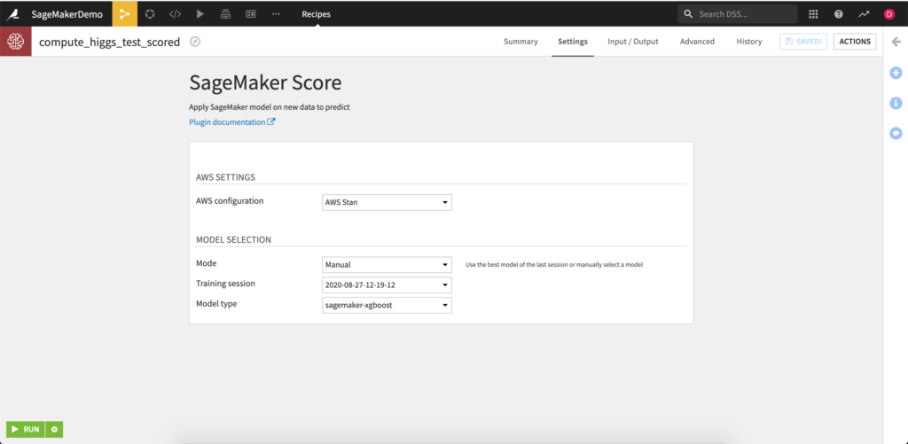Open discussions chat bubble icon
This screenshot has width=908, height=444.
[896, 133]
